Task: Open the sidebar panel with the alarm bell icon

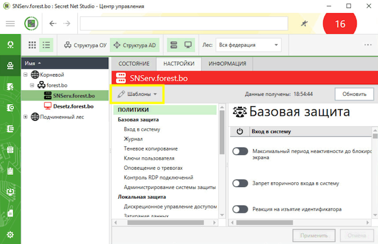Action: coord(10,45)
